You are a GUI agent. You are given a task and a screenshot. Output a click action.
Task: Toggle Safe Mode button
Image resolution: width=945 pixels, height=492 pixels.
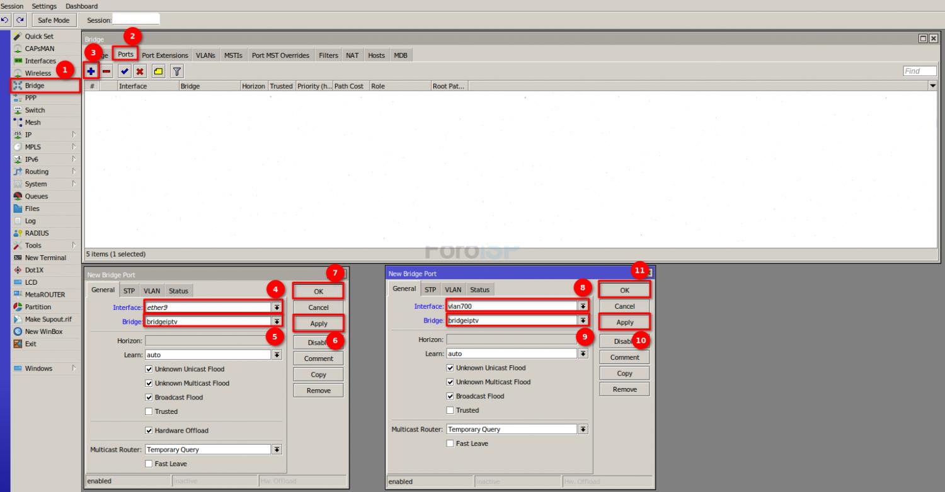point(54,20)
